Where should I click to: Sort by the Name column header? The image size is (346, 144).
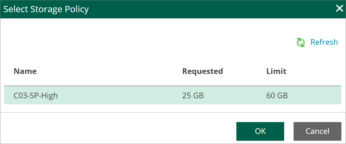(25, 71)
